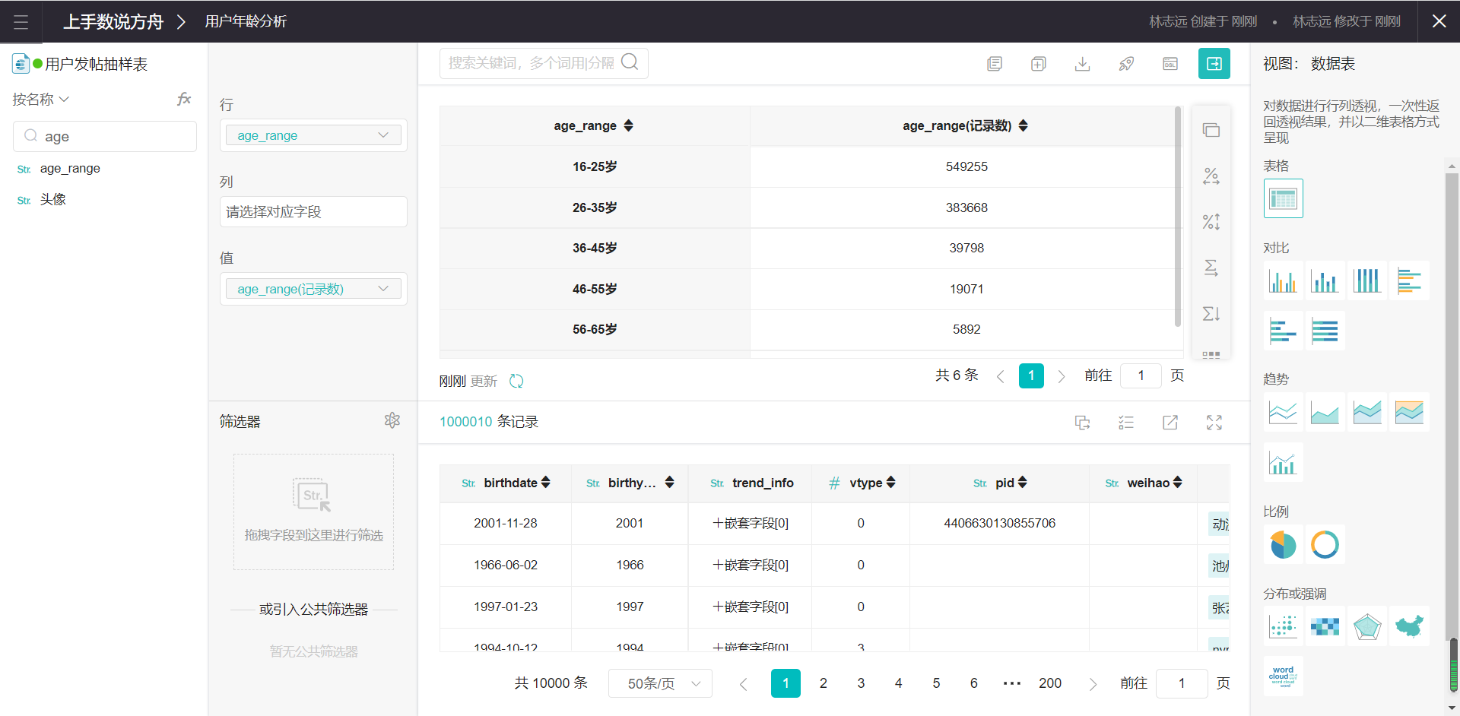Click the records jump-to-page input
Viewport: 1460px width, 716px height.
point(1182,683)
